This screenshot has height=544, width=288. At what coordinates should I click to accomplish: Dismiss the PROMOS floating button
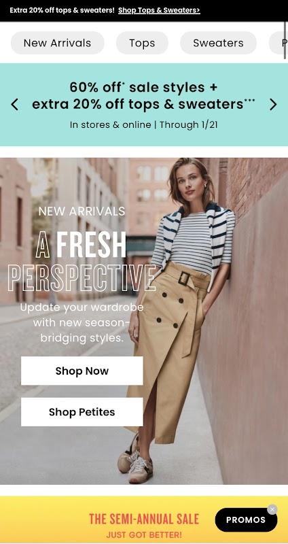coord(272,509)
